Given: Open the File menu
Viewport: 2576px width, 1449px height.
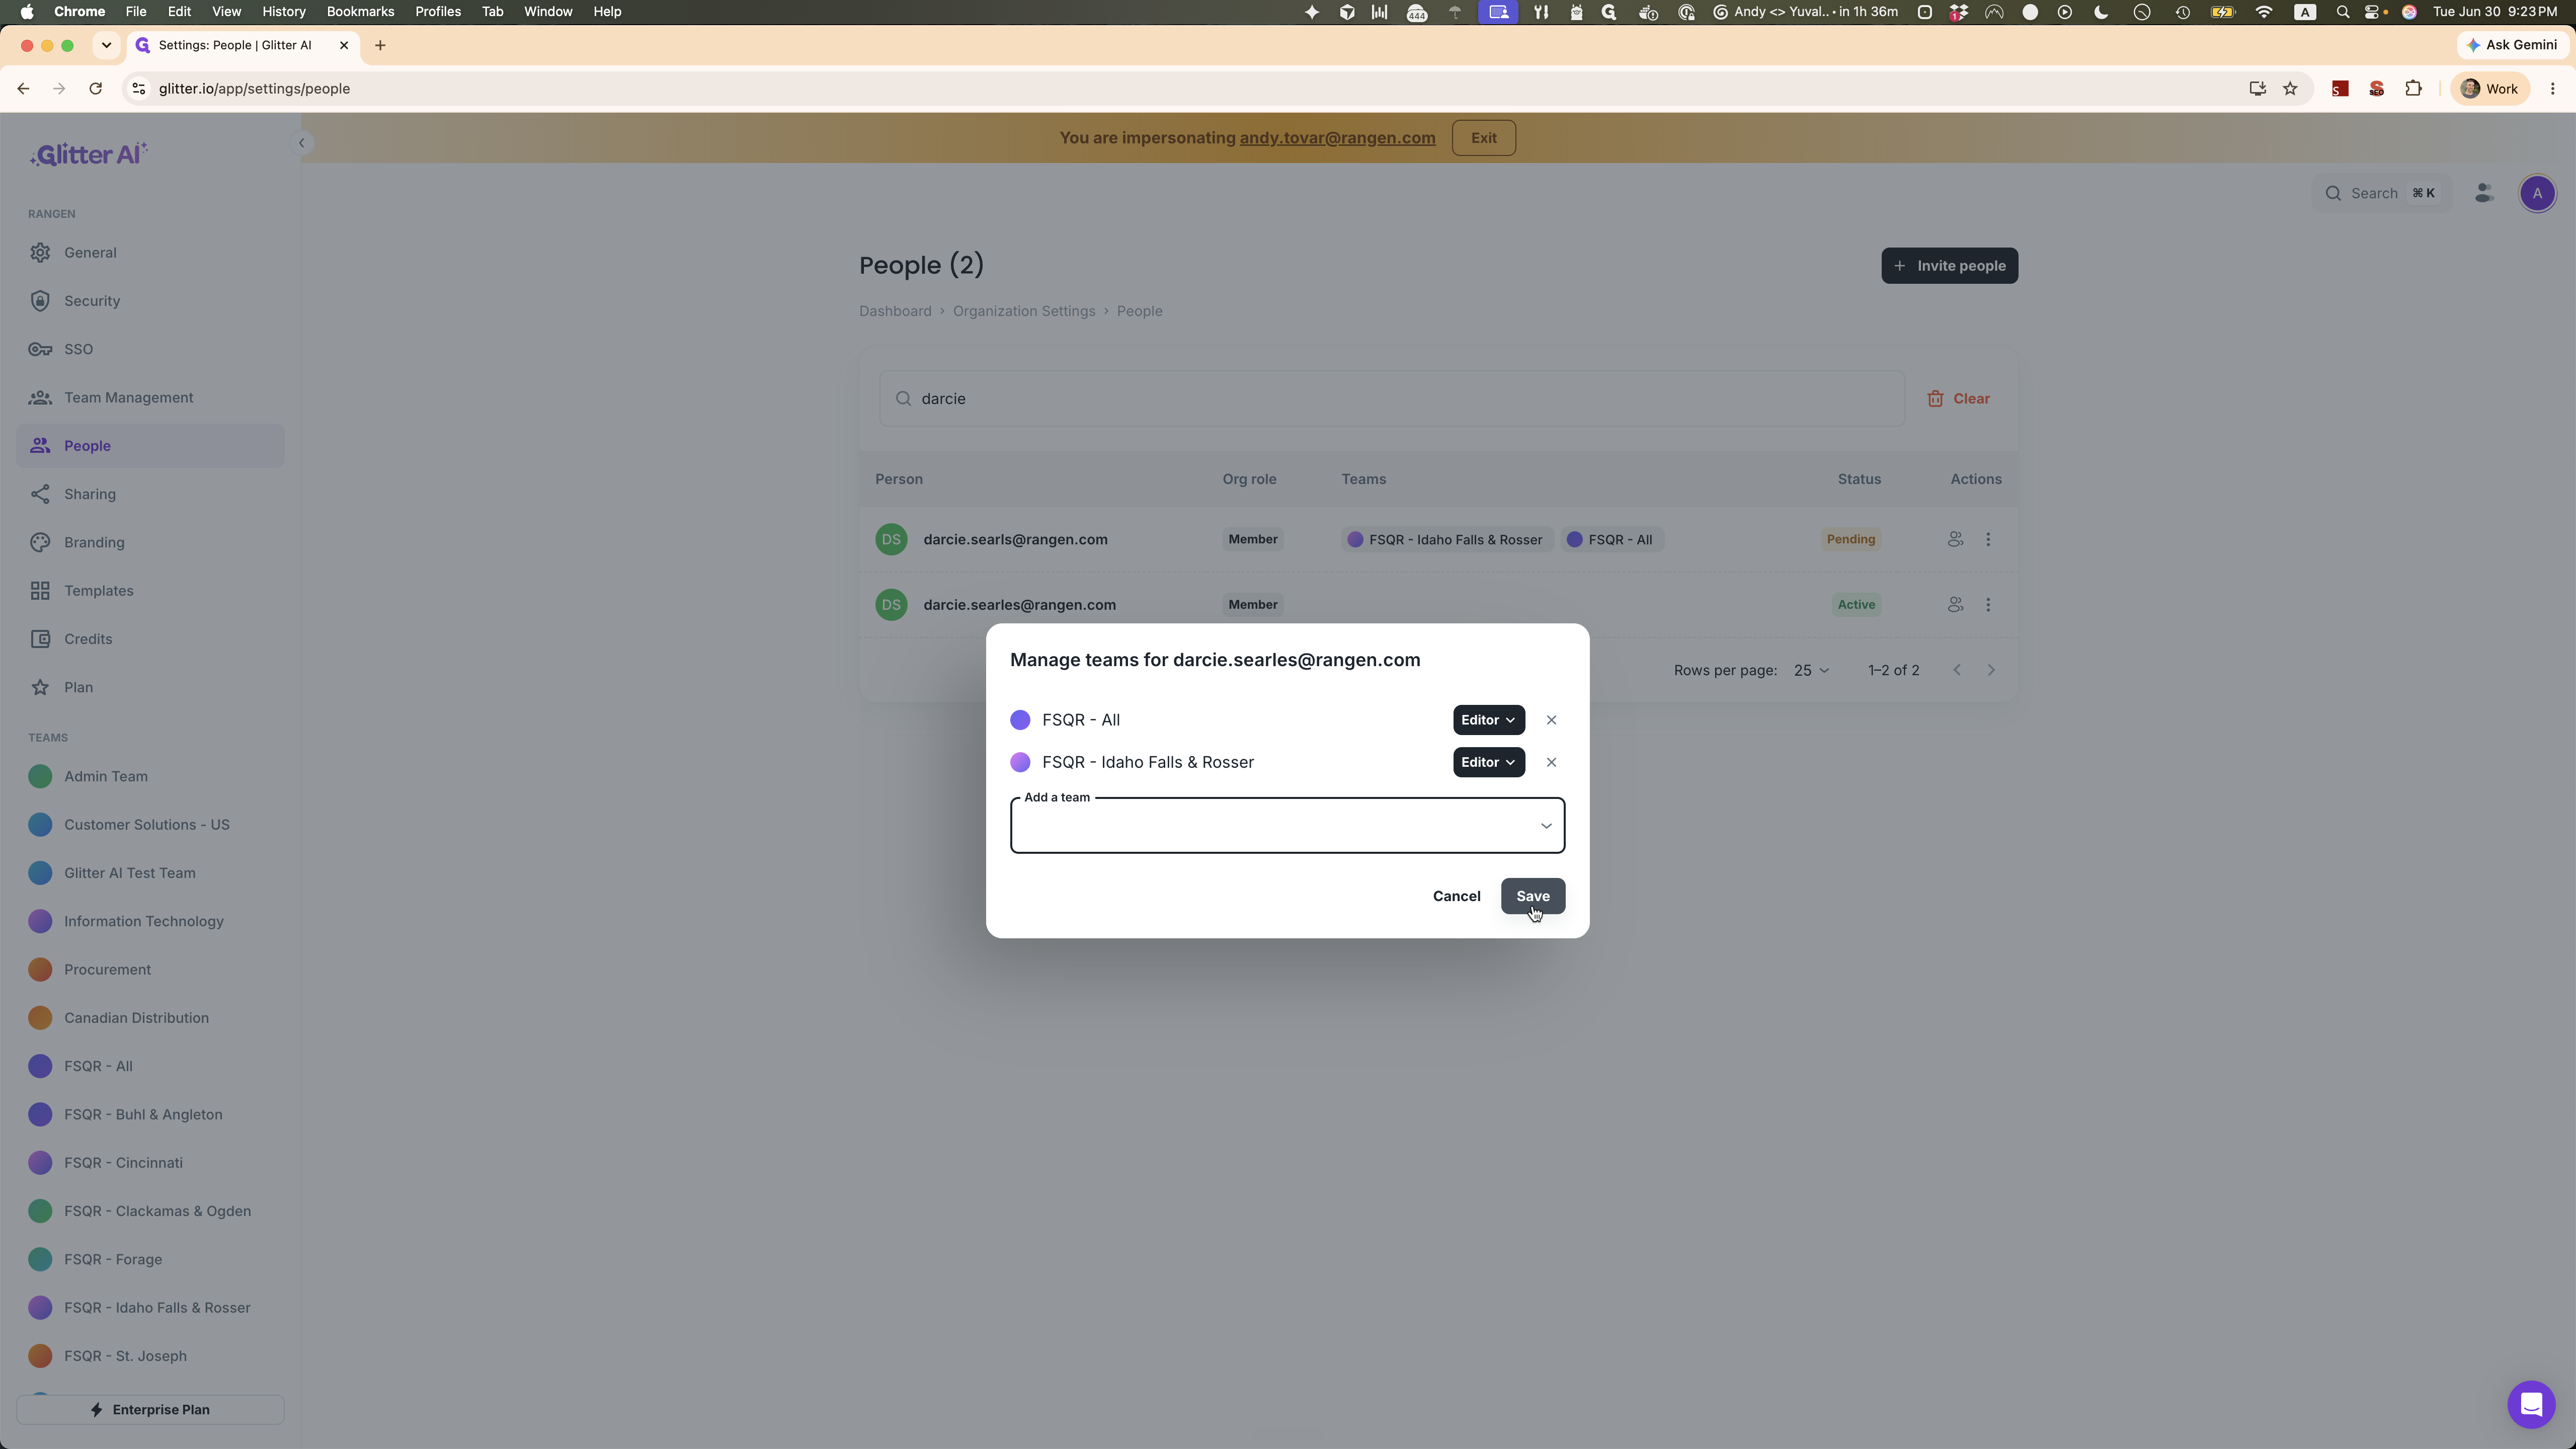Looking at the screenshot, I should coord(136,12).
